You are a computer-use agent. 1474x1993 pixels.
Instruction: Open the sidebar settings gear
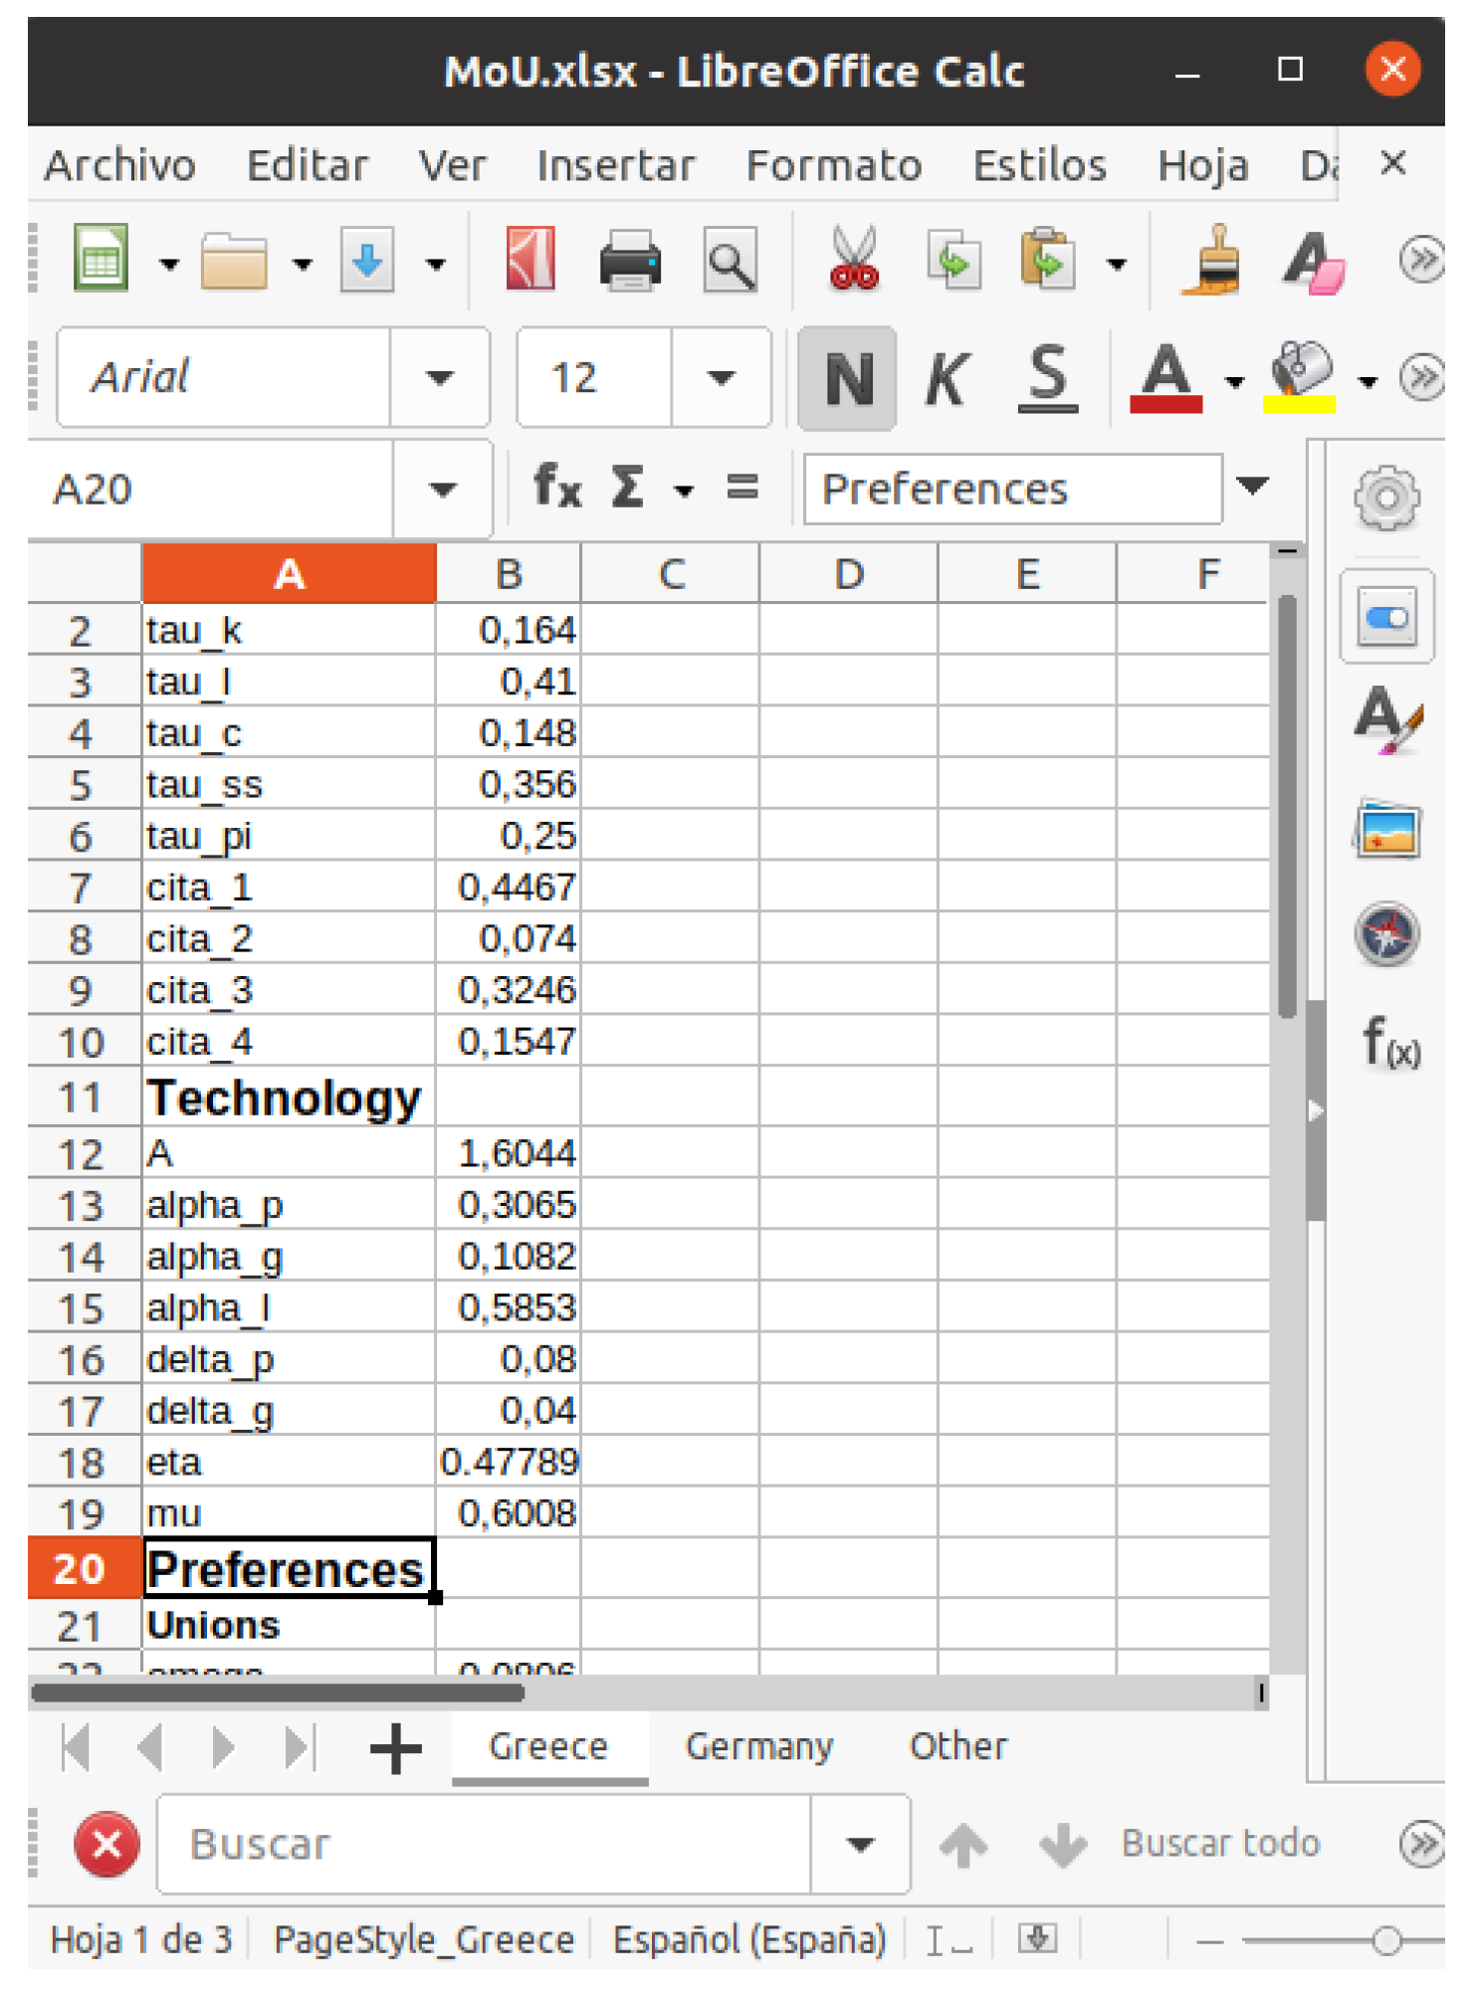click(x=1387, y=497)
